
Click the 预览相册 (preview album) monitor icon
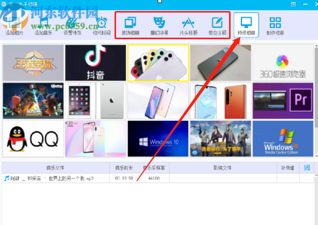(246, 22)
